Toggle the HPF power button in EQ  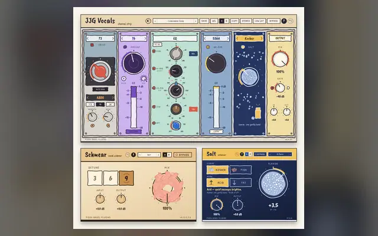click(154, 123)
